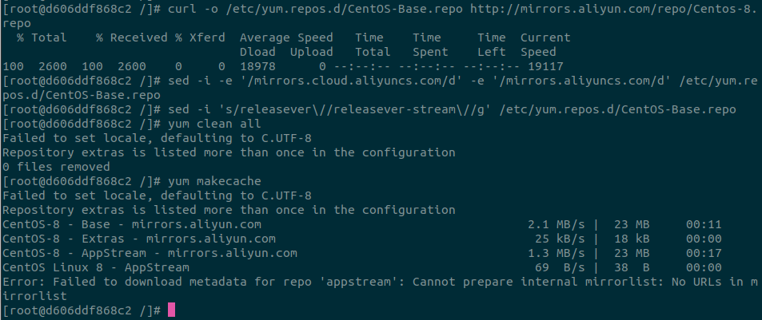
Task: Click the 'CentOS-8 - Extras - mirrors.aliyun.com' row
Action: pos(139,239)
